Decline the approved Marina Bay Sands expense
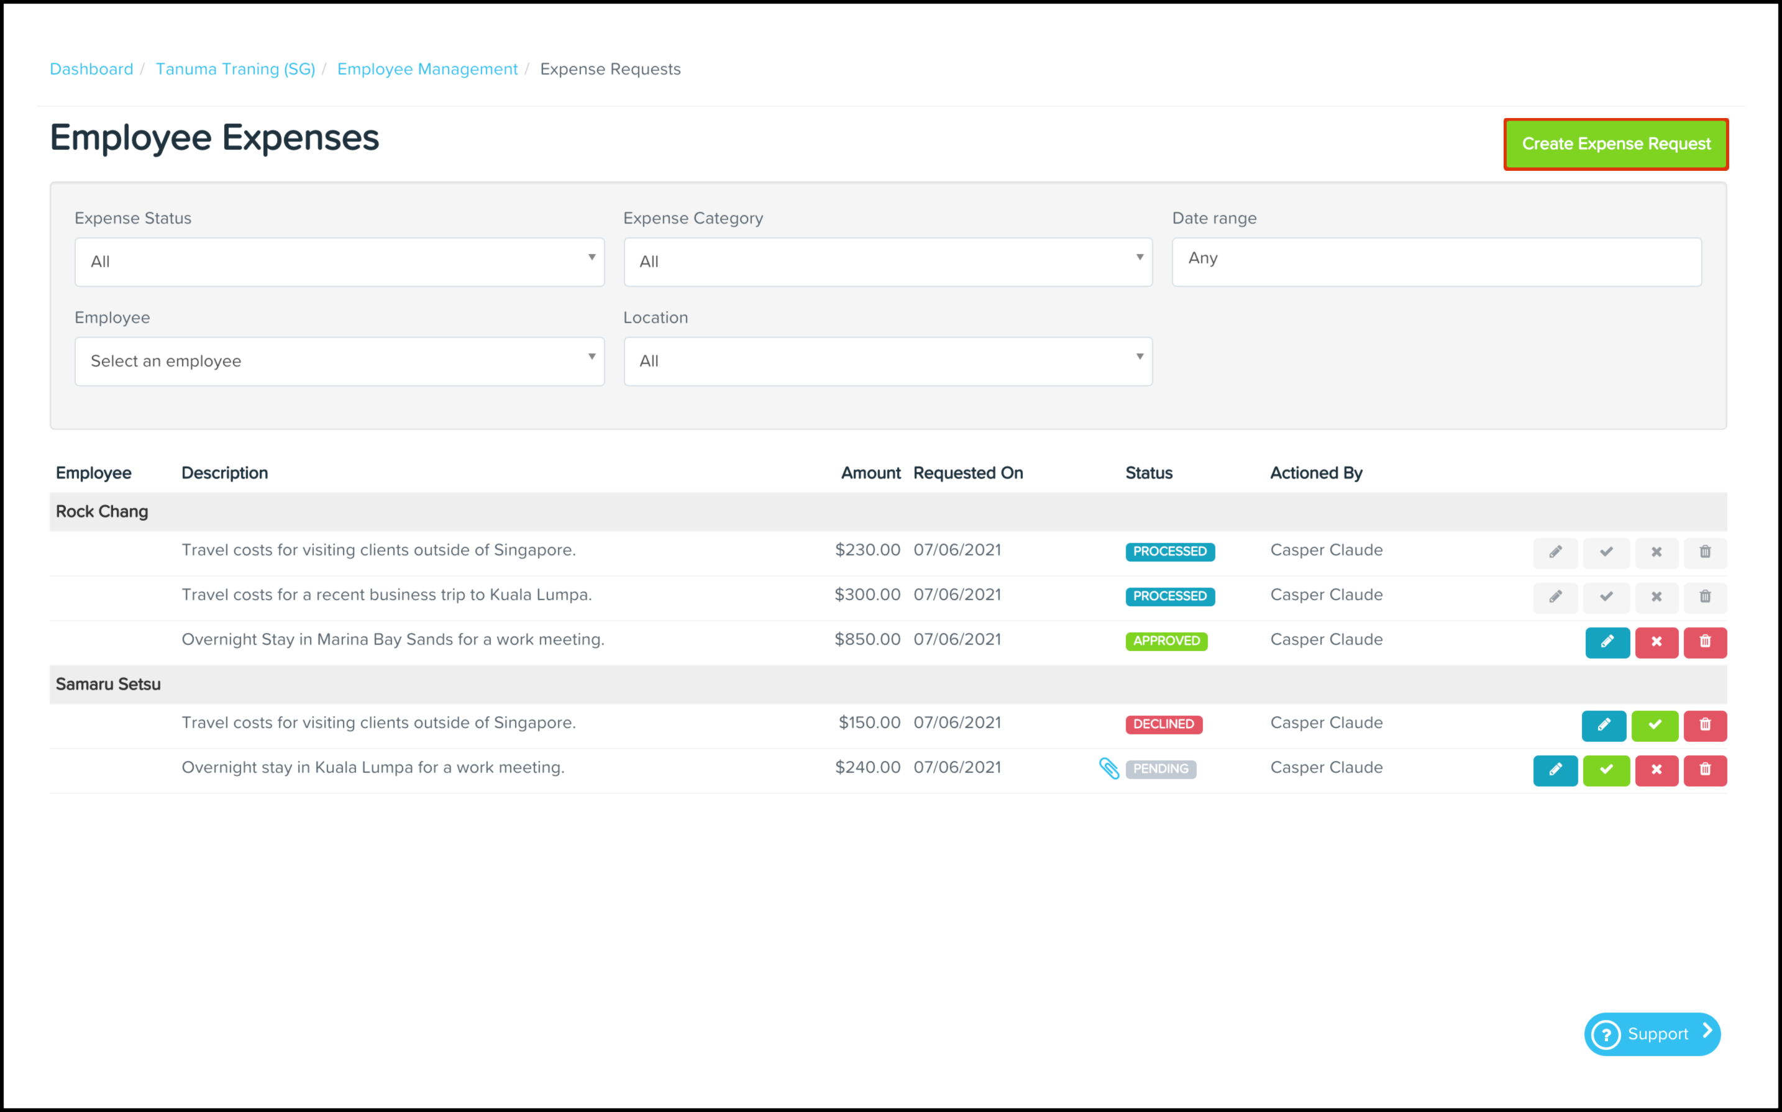The image size is (1782, 1112). click(x=1656, y=642)
